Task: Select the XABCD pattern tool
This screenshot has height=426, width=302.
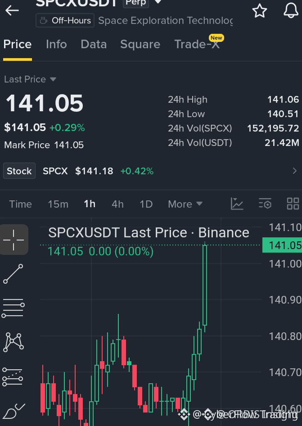Action: pos(14,342)
